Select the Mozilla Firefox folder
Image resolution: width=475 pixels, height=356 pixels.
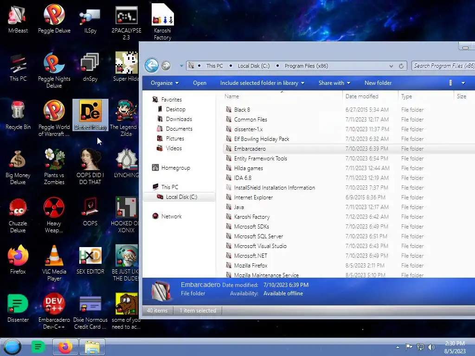pos(250,265)
